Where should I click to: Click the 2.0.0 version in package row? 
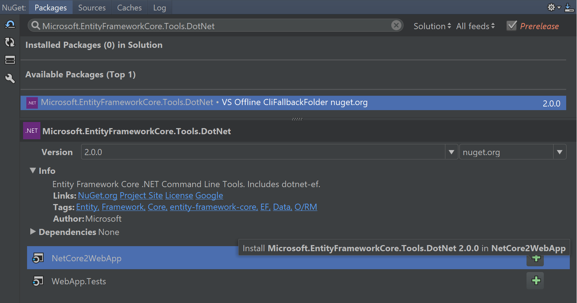[x=551, y=104]
